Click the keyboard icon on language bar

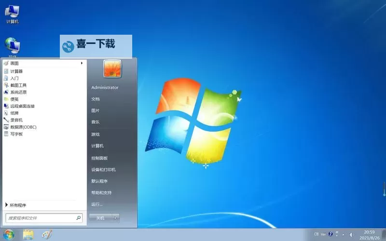tap(323, 234)
